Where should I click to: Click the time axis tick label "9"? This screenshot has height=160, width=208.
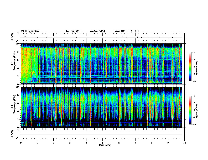168,143
